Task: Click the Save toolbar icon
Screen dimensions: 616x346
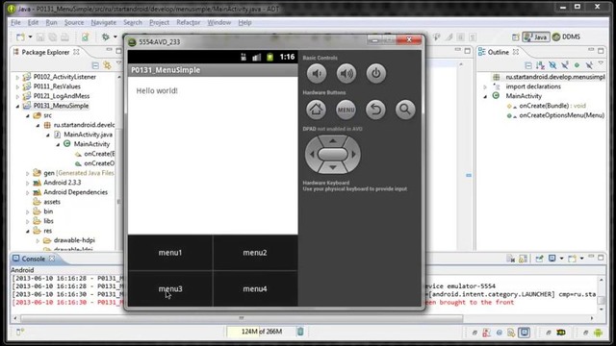Action: pyautogui.click(x=40, y=37)
